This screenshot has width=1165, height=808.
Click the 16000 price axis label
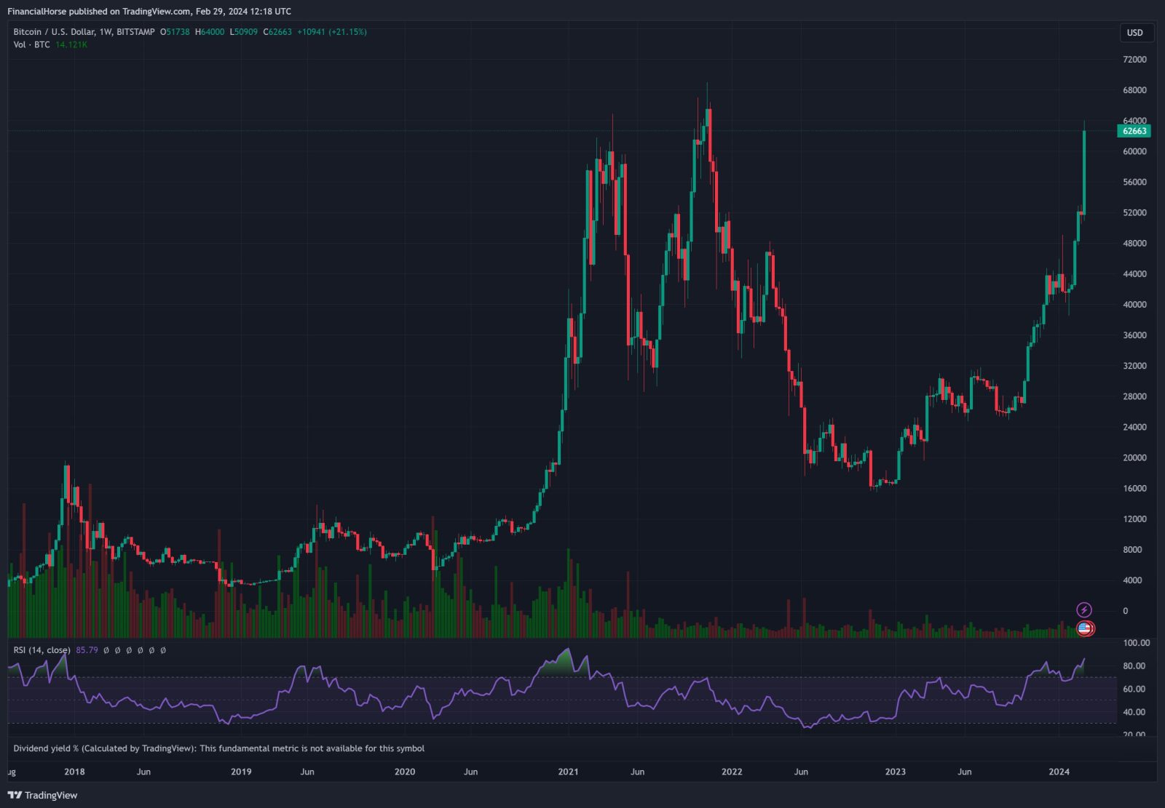point(1134,489)
